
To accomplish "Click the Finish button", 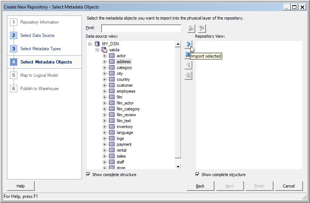I will pos(259,186).
